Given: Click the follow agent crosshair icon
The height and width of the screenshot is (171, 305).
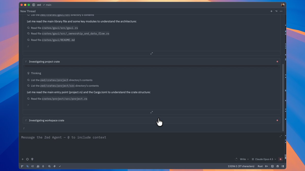Looking at the screenshot, I should (x=27, y=159).
